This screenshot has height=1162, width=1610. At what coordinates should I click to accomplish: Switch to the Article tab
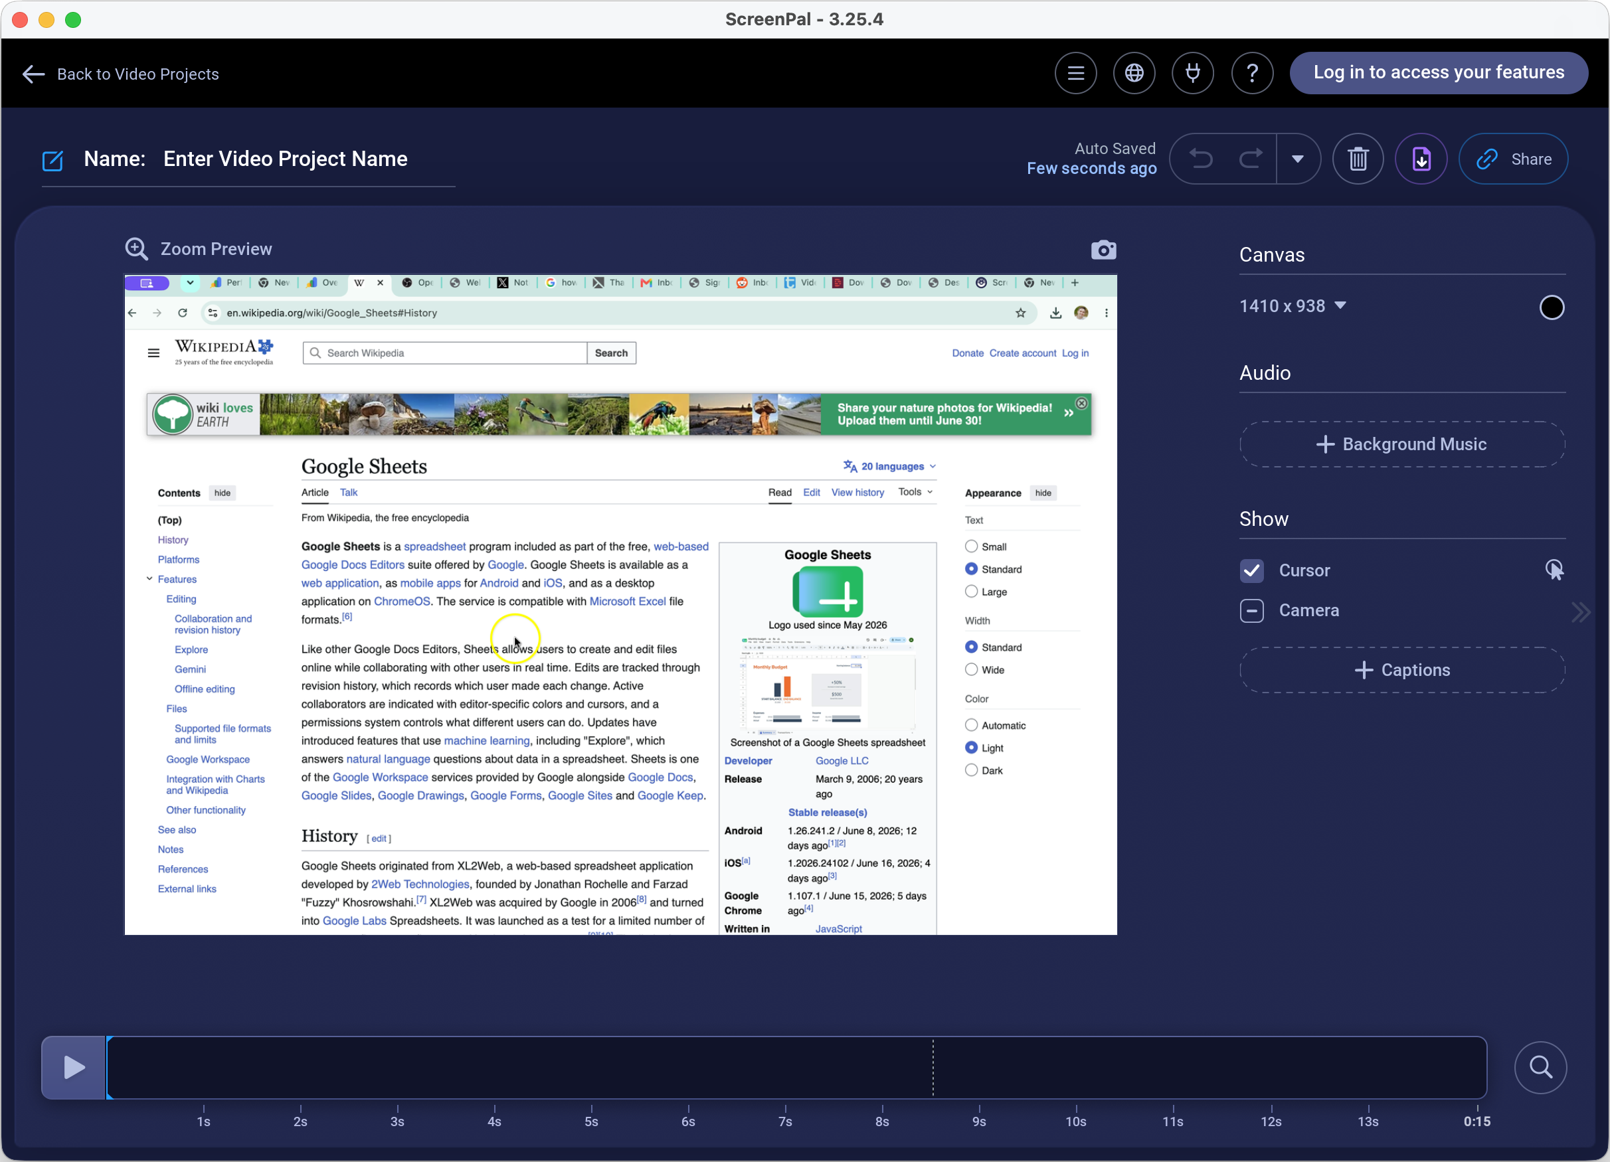pos(314,493)
